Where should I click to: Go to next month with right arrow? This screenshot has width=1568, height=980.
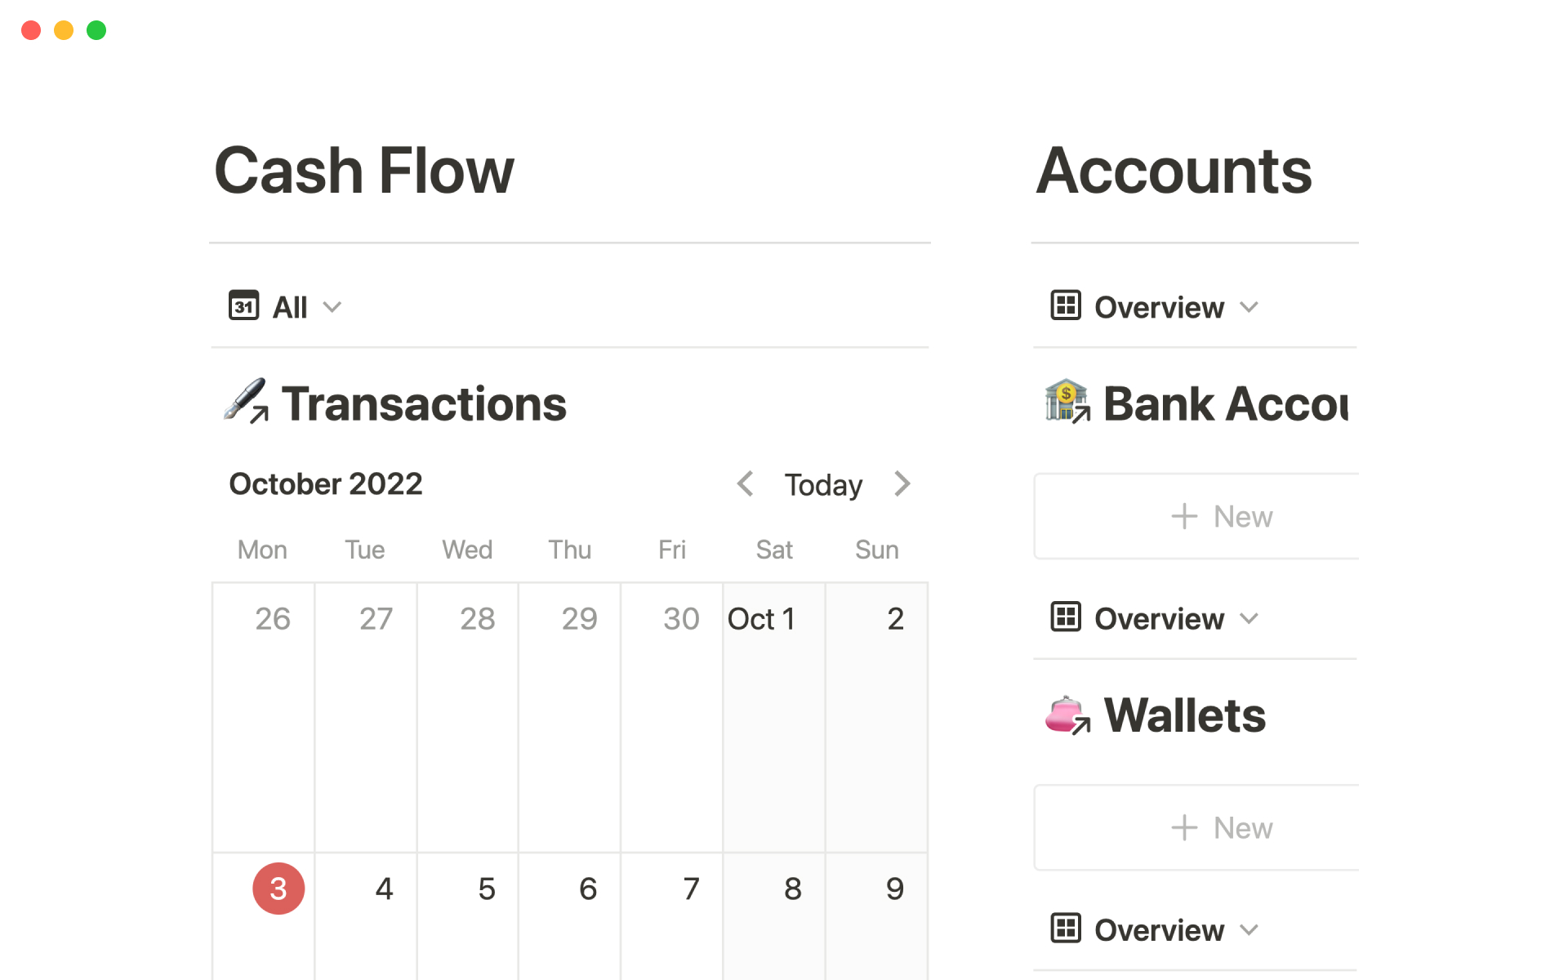(902, 484)
